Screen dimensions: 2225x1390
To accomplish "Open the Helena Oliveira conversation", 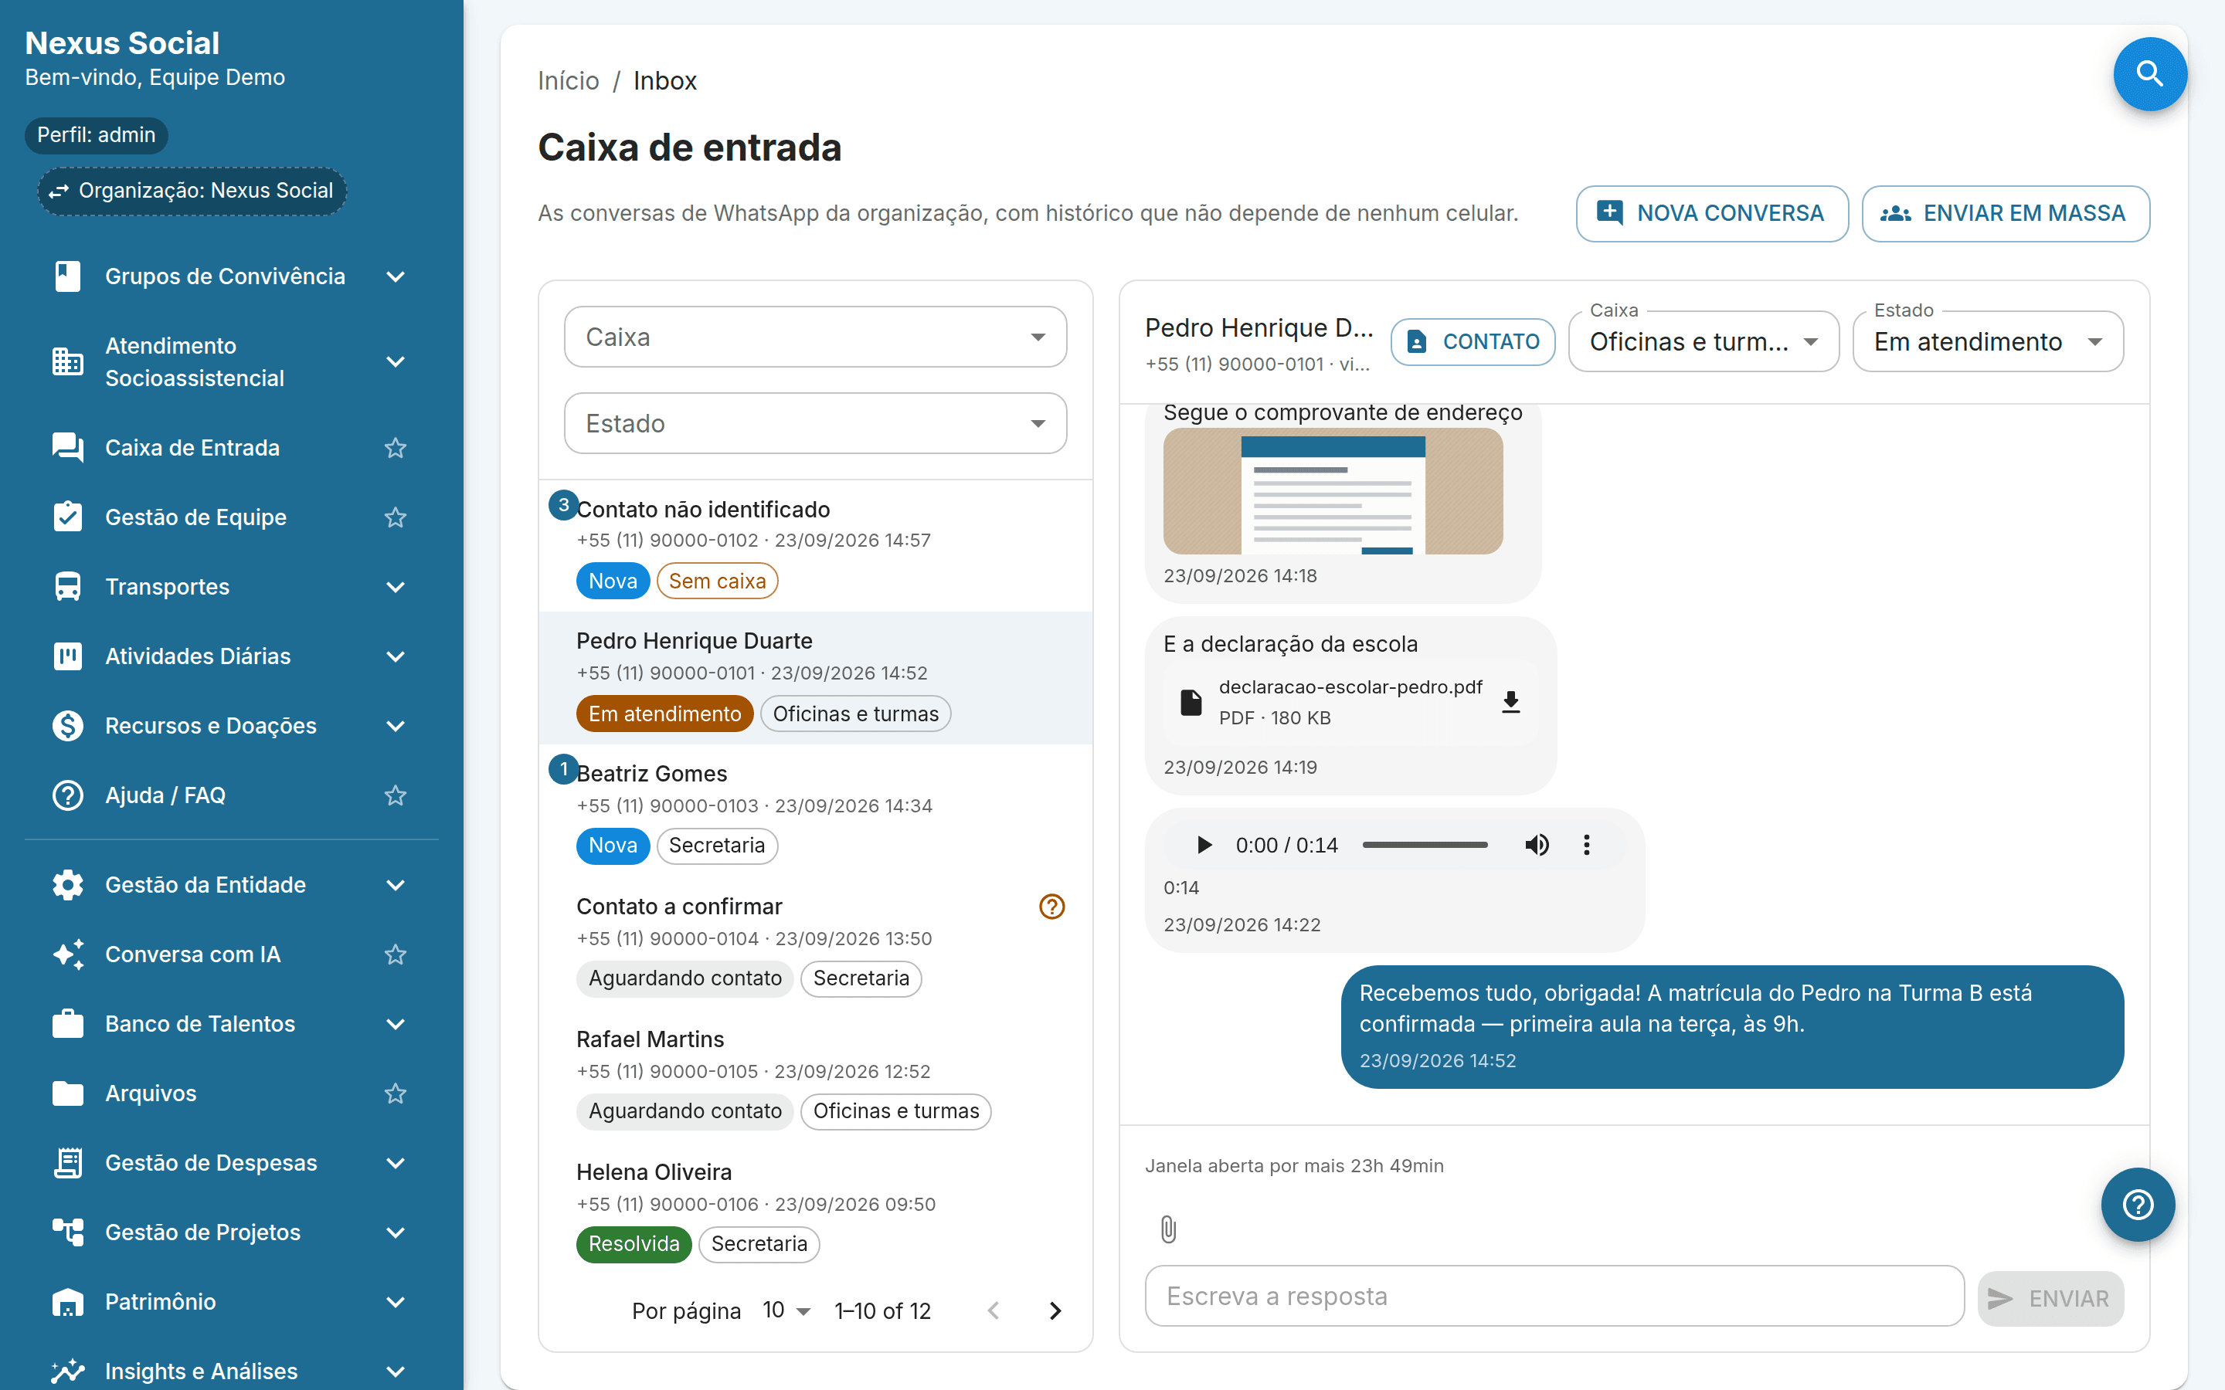I will coord(814,1208).
